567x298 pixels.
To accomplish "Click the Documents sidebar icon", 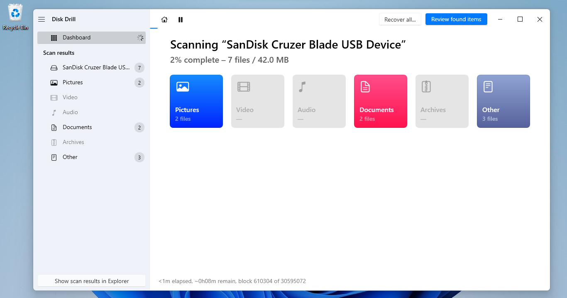I will pyautogui.click(x=54, y=127).
